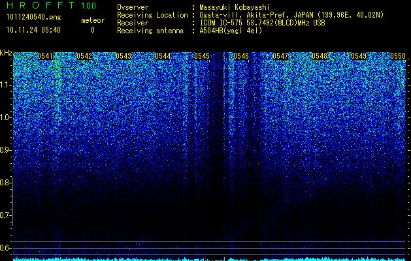Click the 0.7 kHz axis label
The height and width of the screenshot is (261, 411).
click(x=5, y=215)
